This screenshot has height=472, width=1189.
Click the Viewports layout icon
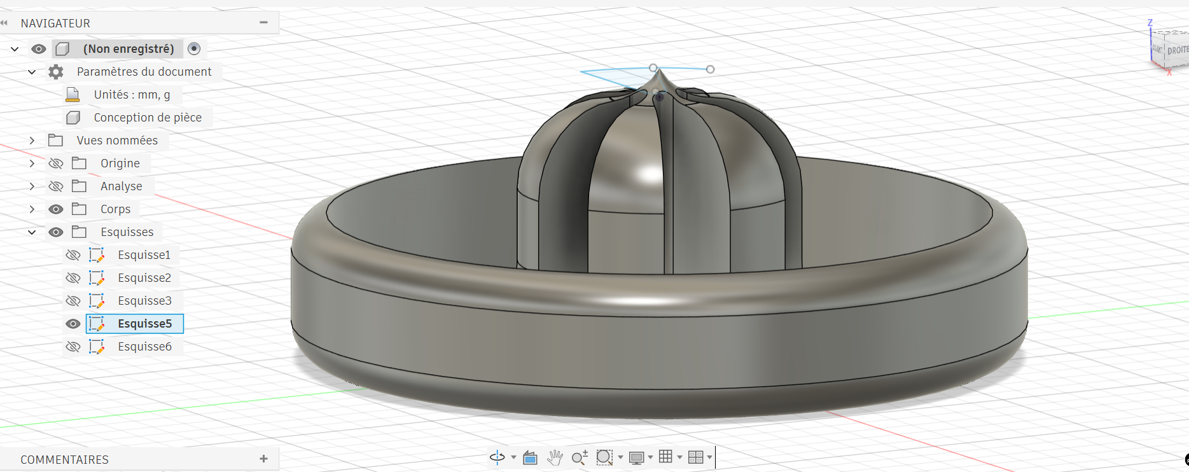[x=695, y=457]
